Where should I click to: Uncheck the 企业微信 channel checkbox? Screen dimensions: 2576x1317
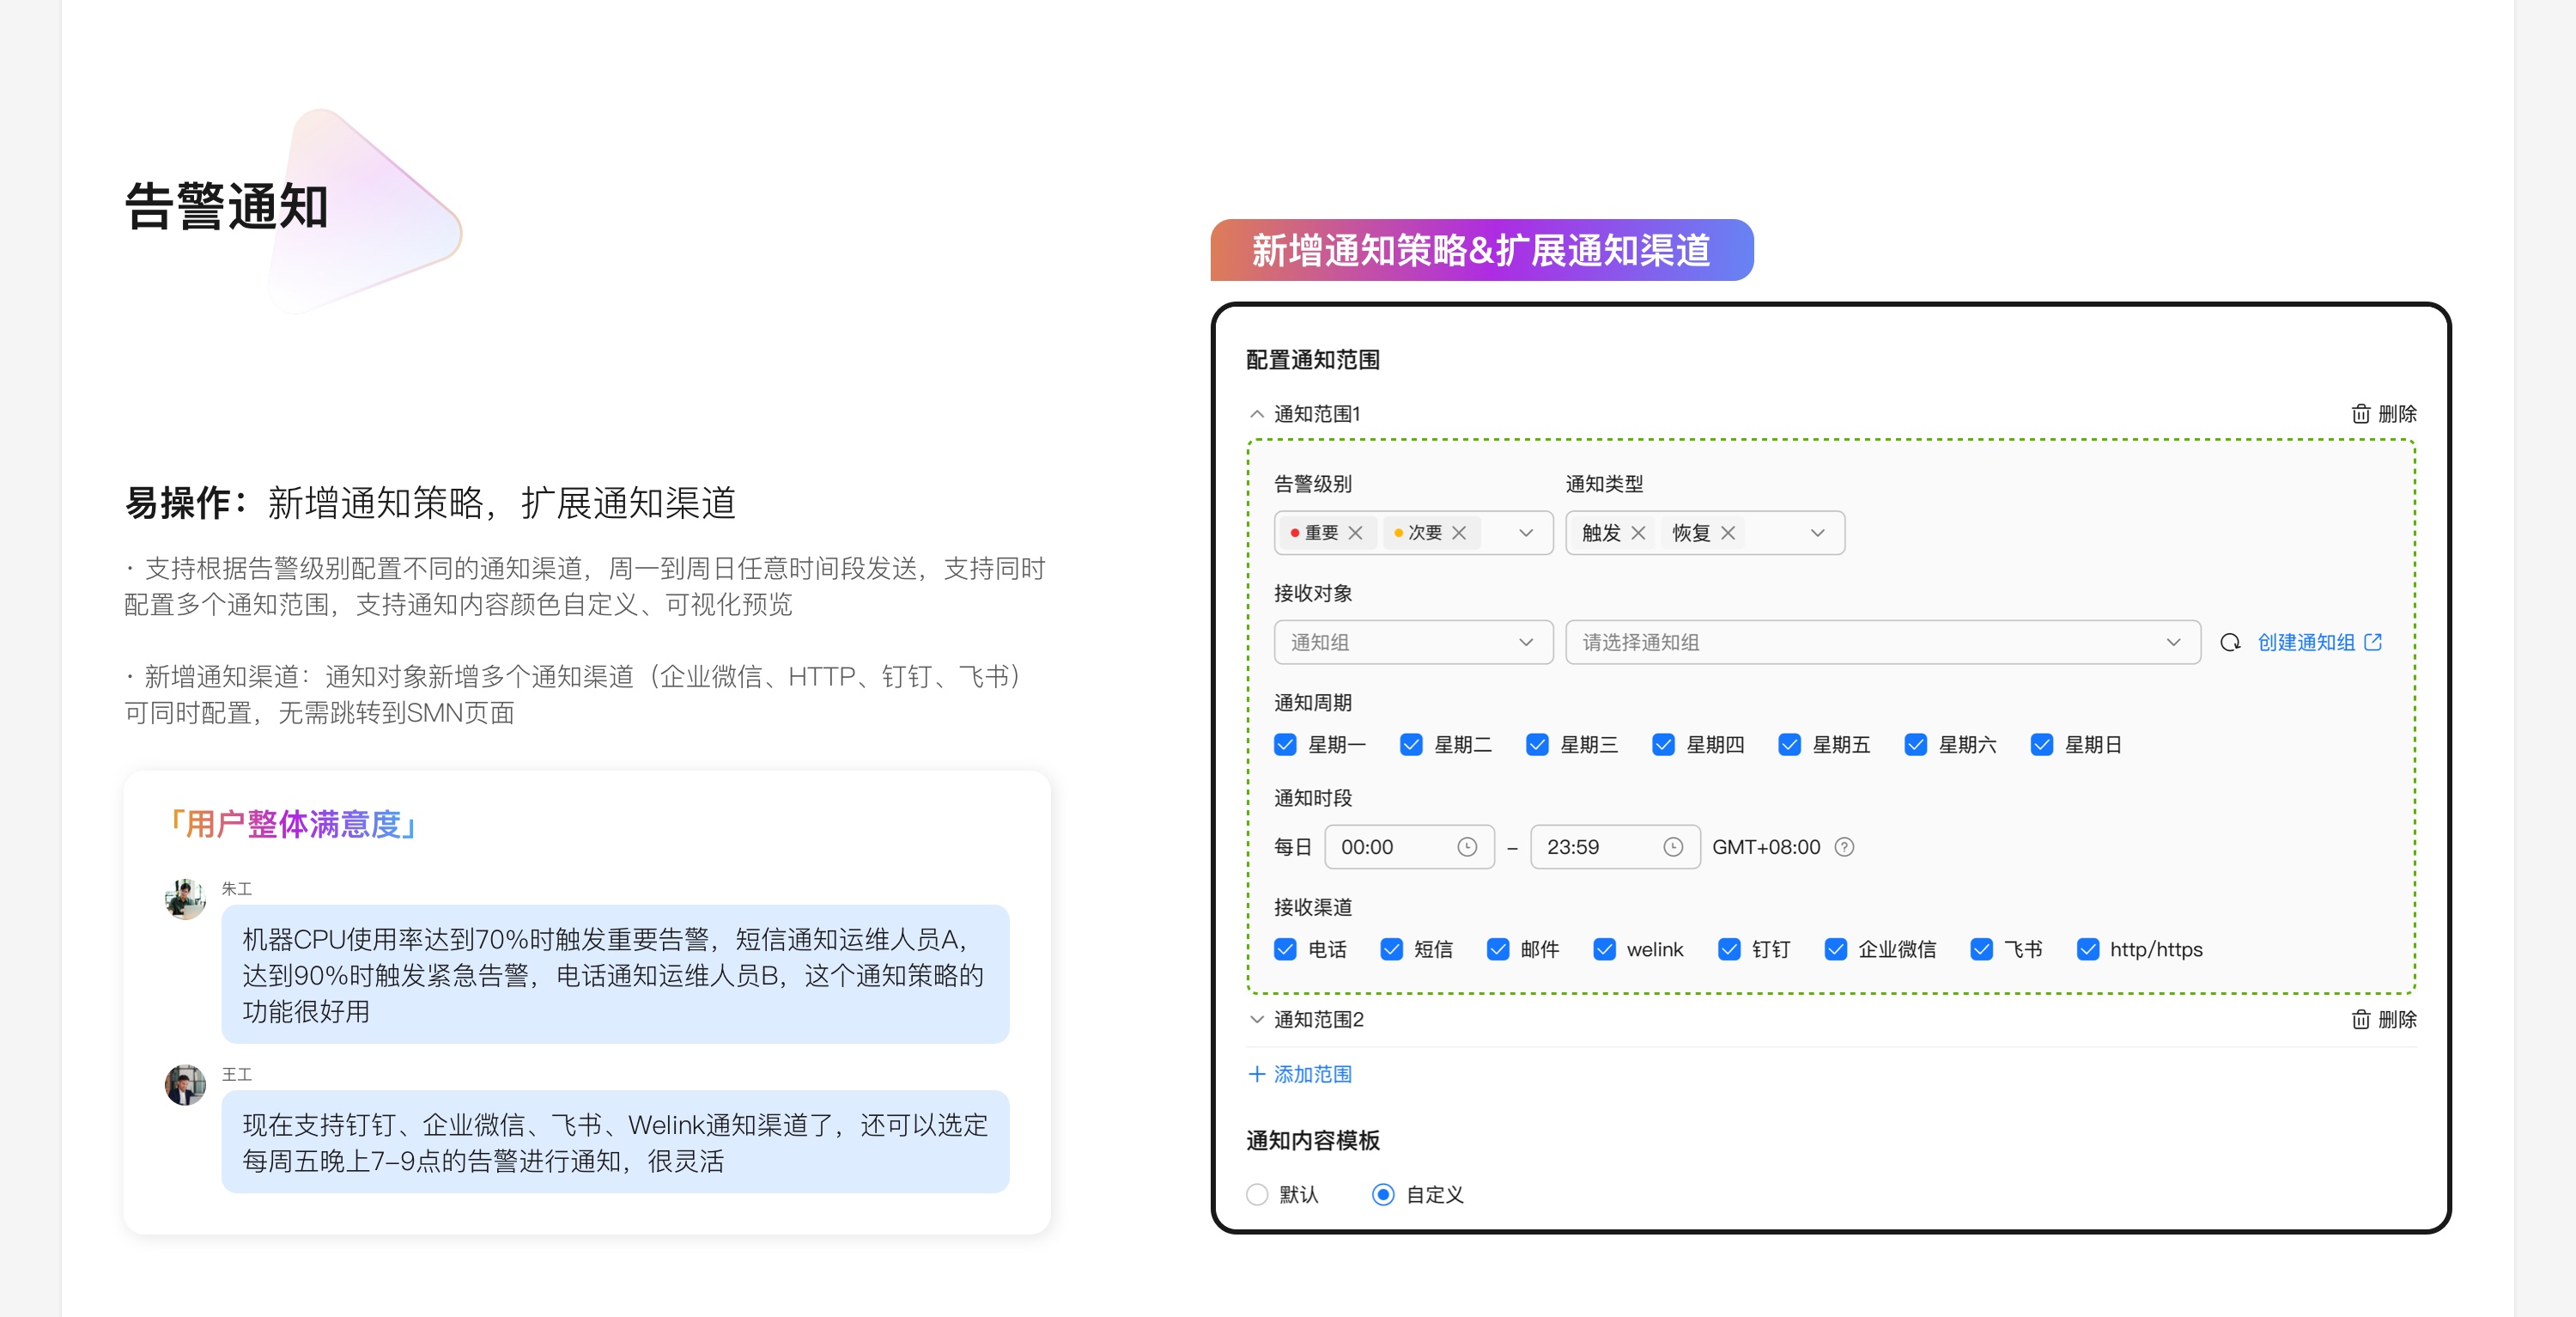pos(1835,948)
